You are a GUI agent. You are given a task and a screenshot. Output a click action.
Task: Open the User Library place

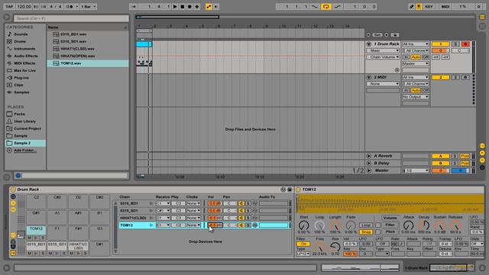24,121
